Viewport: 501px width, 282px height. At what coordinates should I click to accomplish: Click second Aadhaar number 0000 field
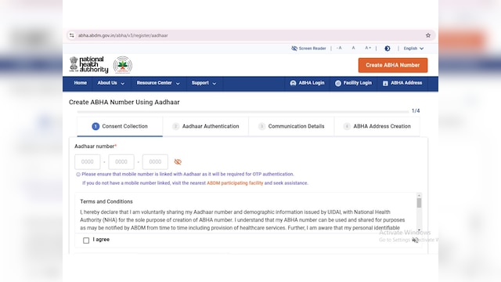pos(121,162)
